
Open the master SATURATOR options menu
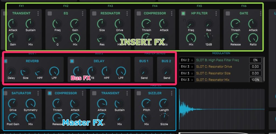[x=38, y=93]
